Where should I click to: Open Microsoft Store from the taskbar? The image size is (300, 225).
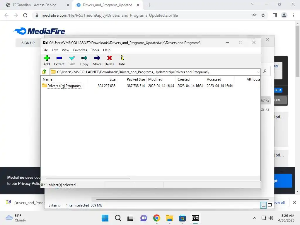click(182, 218)
